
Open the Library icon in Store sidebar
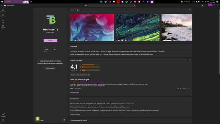tap(3, 115)
